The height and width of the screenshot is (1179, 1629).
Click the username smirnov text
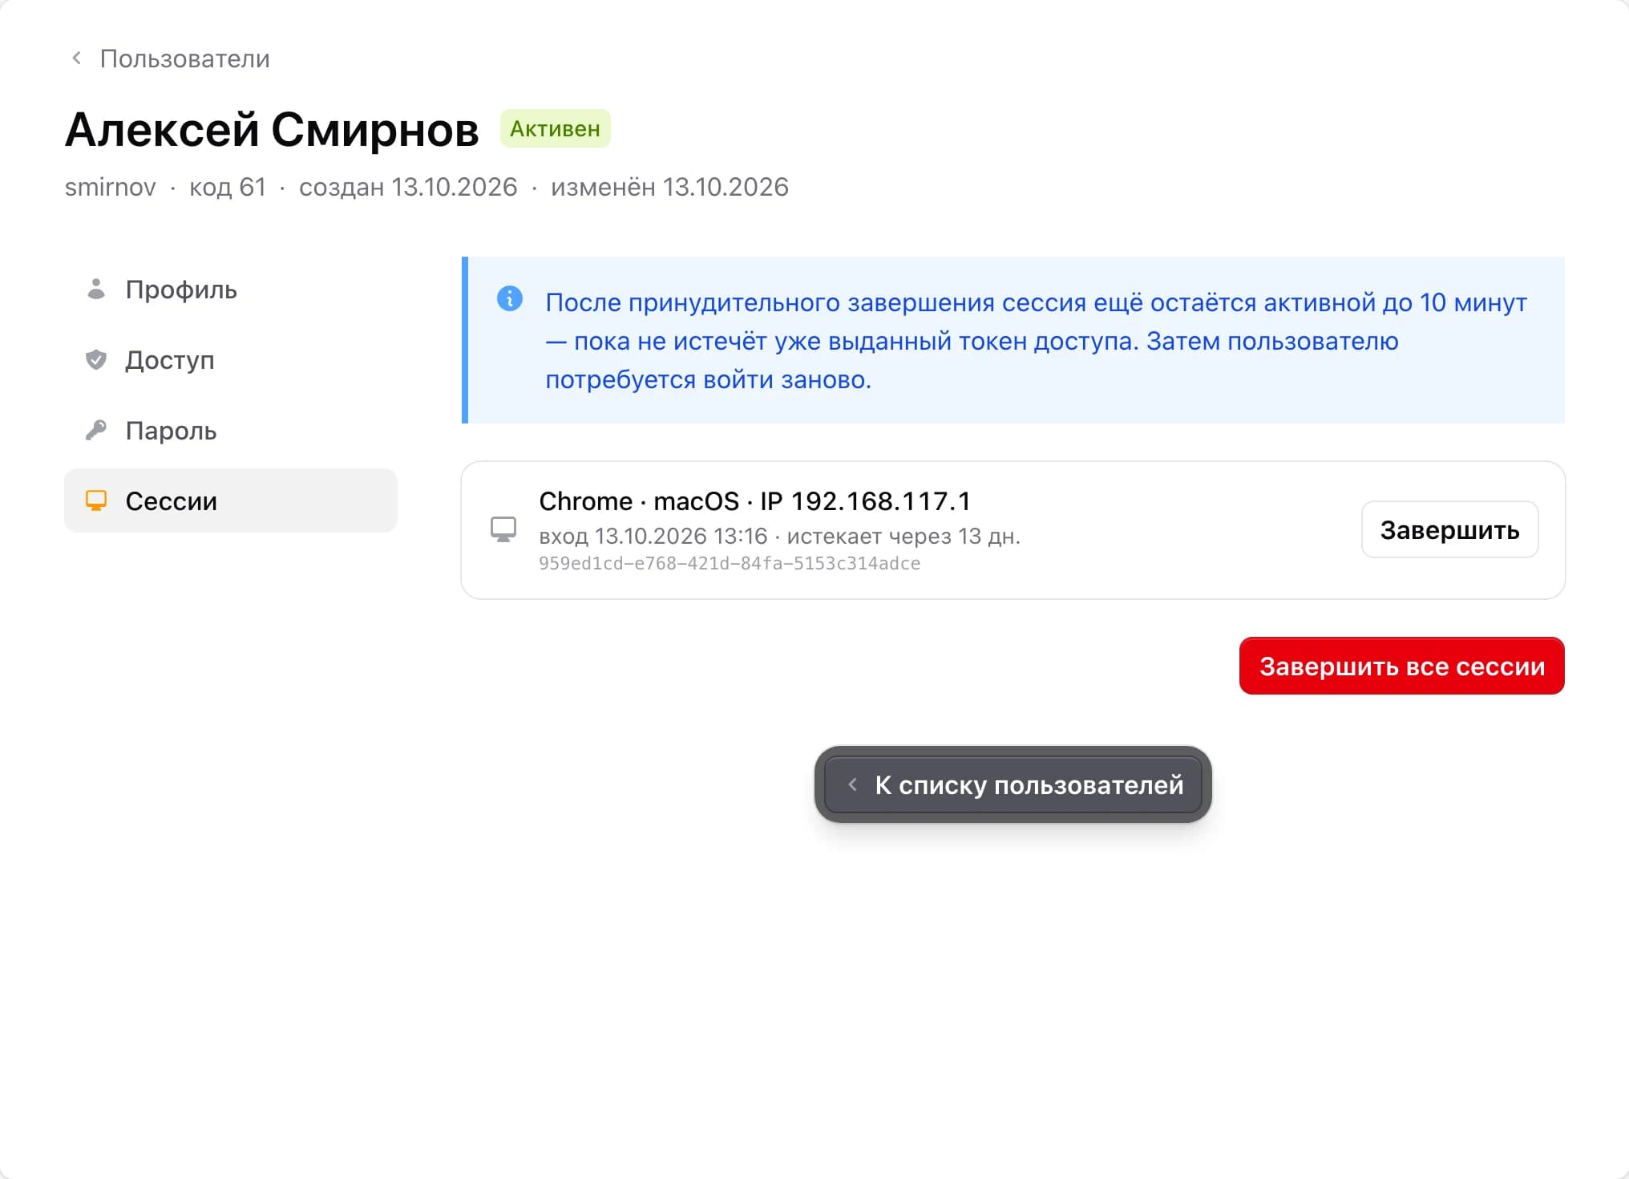[x=111, y=187]
